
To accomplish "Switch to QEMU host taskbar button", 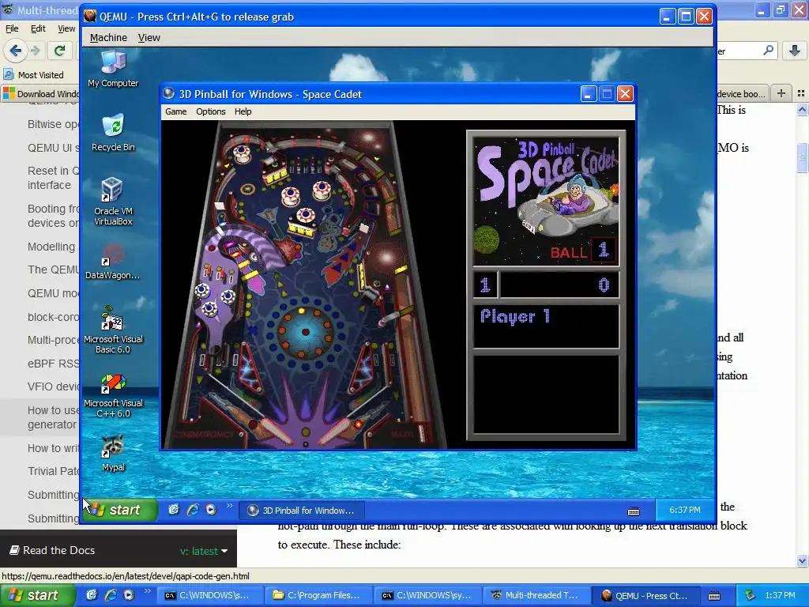I will click(x=645, y=596).
